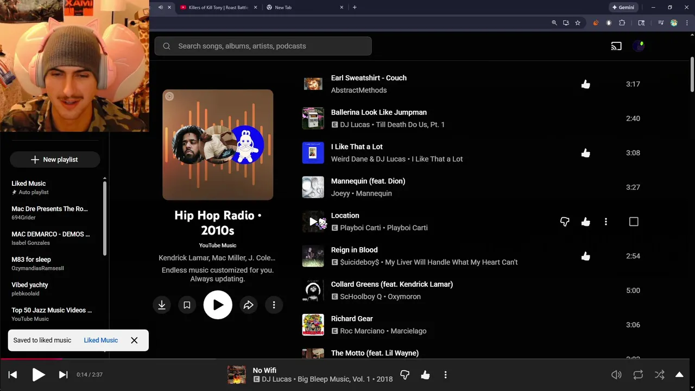Screen dimensions: 695x391
Task: Download the Hip Hop Radio playlist
Action: click(x=162, y=305)
